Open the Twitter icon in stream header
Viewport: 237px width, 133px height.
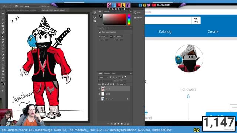149,5
